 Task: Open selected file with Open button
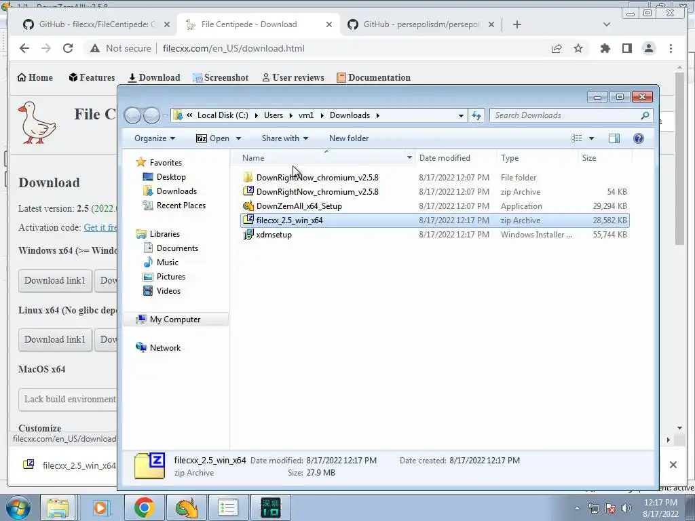point(213,138)
